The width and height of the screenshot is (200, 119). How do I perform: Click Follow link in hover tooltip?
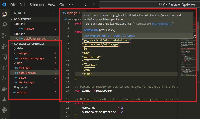tap(91, 30)
